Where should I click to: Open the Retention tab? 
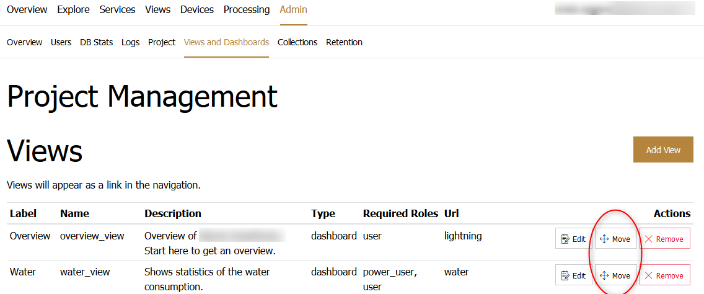coord(344,42)
